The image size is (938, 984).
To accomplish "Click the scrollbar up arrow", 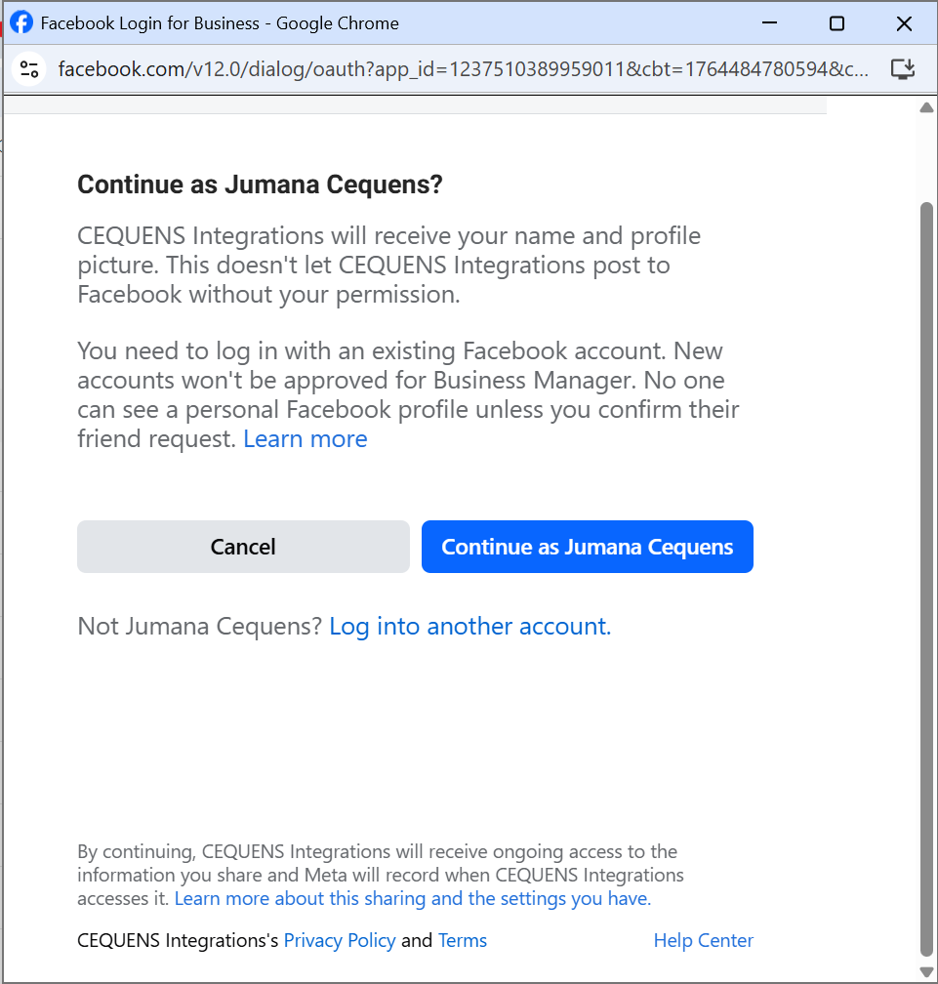I will click(925, 107).
